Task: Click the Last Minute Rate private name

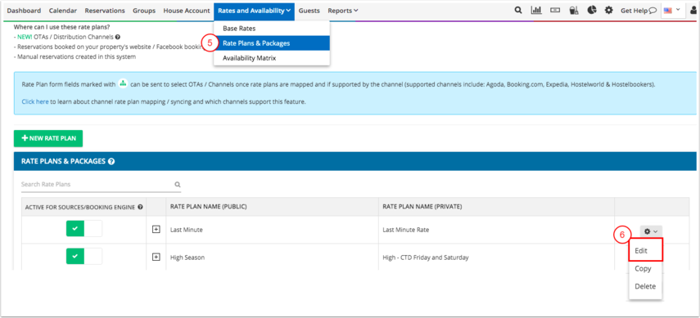Action: coord(406,230)
